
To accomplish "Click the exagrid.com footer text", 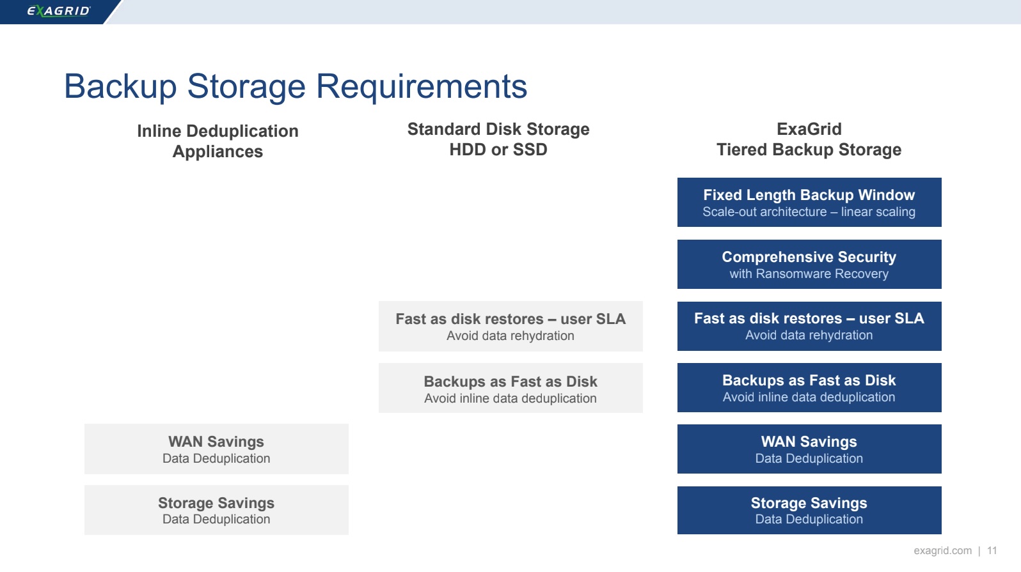I will pyautogui.click(x=942, y=550).
